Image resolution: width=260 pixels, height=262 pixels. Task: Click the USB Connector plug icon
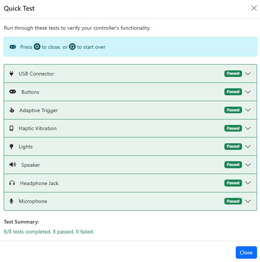coord(11,73)
